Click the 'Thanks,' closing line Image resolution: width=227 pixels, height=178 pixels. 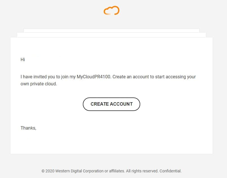[x=28, y=128]
